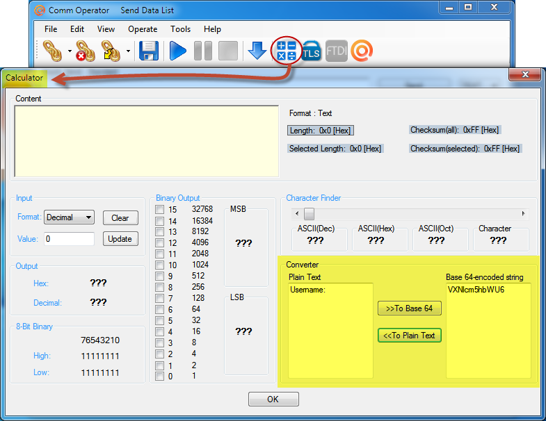This screenshot has width=546, height=421.
Task: Toggle bit 5 checkbox (32)
Action: [160, 320]
